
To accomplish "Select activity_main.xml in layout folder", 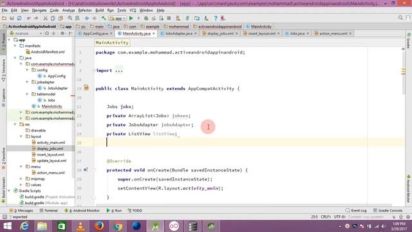I will (51, 142).
